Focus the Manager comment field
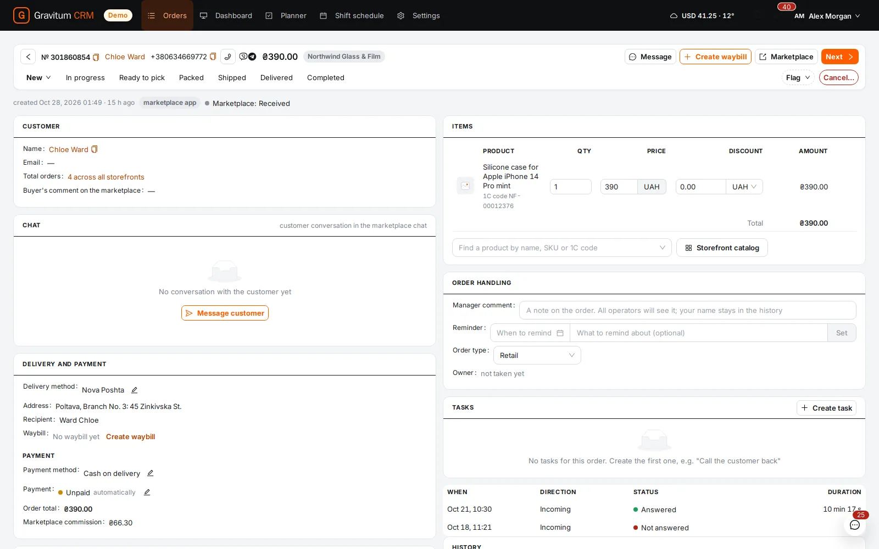This screenshot has width=879, height=549. tap(687, 310)
